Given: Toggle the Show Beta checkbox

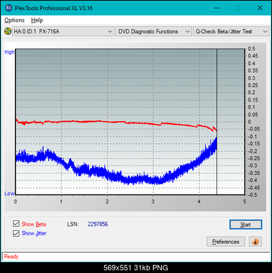Looking at the screenshot, I should (16, 224).
